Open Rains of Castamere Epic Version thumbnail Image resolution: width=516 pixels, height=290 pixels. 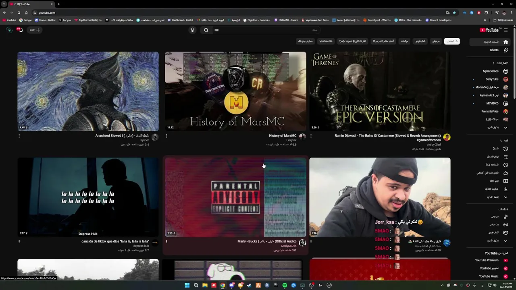pyautogui.click(x=380, y=91)
